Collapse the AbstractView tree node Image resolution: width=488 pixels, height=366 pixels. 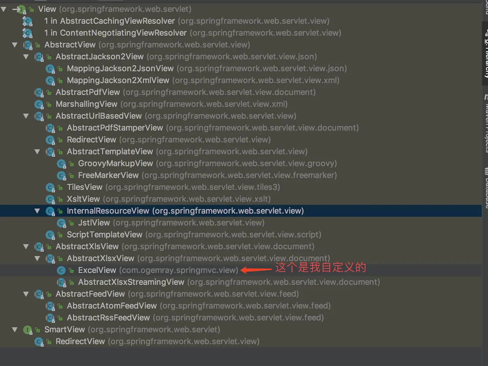pos(15,45)
